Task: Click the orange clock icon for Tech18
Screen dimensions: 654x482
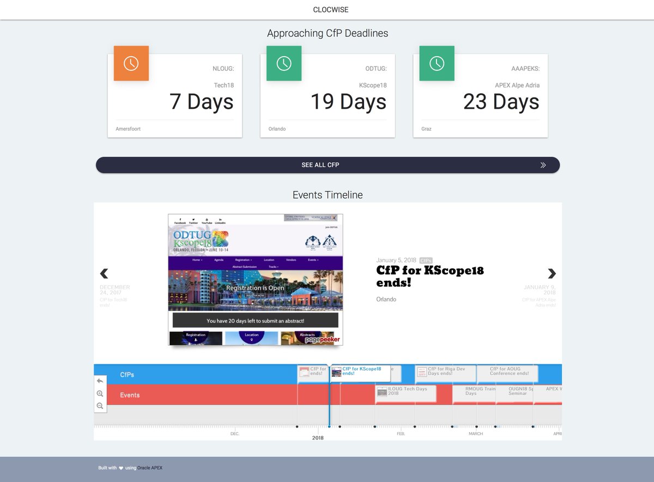Action: point(131,63)
